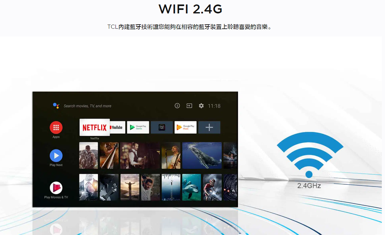Viewport: 385px width, 235px height.
Task: Add an app with the plus tile
Action: 209,127
